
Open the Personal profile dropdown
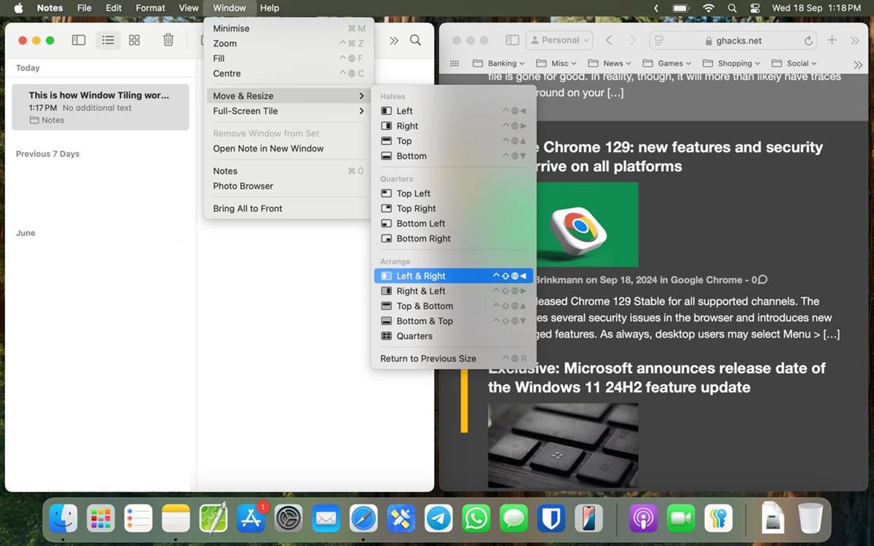pyautogui.click(x=559, y=40)
